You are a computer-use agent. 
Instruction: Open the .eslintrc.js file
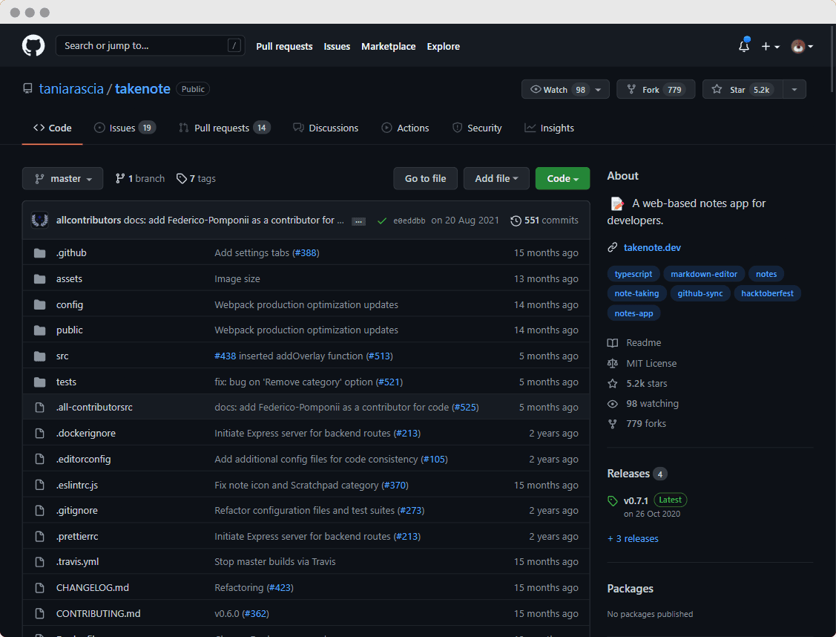(77, 486)
